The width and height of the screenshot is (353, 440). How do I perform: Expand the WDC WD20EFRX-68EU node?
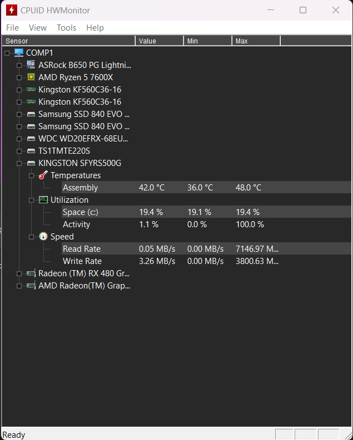[19, 139]
